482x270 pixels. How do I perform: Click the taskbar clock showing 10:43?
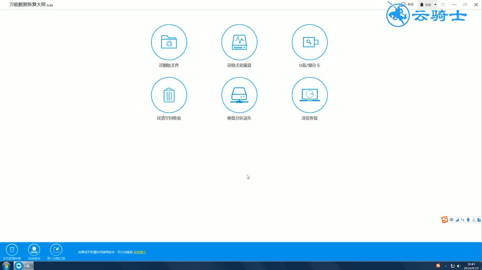coord(471,266)
